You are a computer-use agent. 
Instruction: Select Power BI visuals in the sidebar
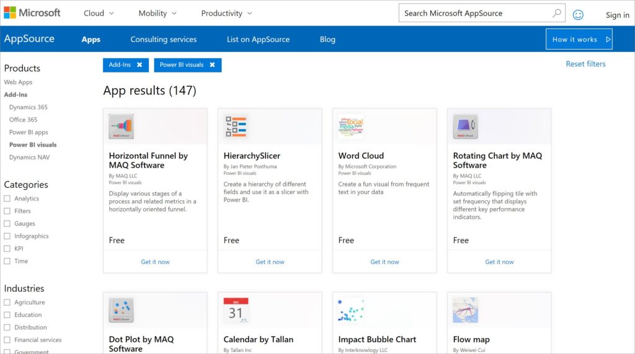click(x=33, y=144)
